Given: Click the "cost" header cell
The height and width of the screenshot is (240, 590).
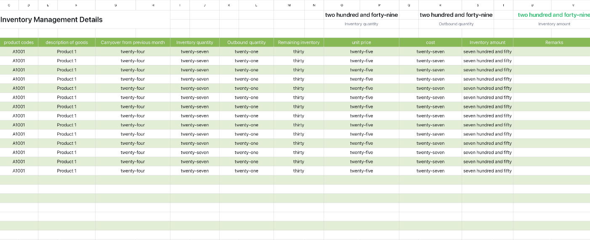Looking at the screenshot, I should coord(431,42).
